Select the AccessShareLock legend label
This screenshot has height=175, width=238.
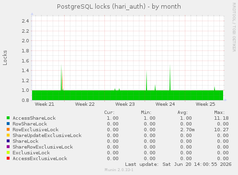click(34, 118)
